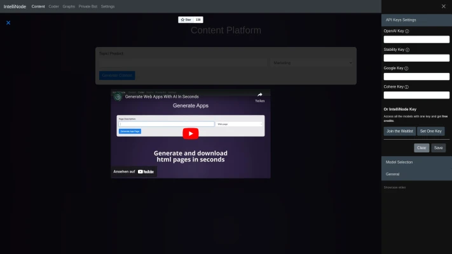Screen dimensions: 452x254
Task: Click the star count 136
Action: point(198,20)
